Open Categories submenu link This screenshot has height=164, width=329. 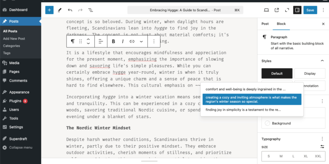[x=11, y=46]
